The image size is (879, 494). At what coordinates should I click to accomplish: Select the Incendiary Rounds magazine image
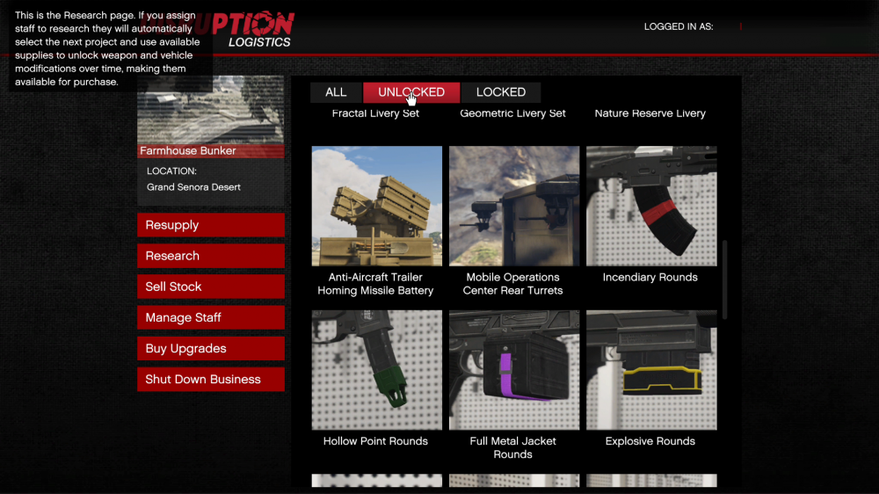(x=651, y=206)
